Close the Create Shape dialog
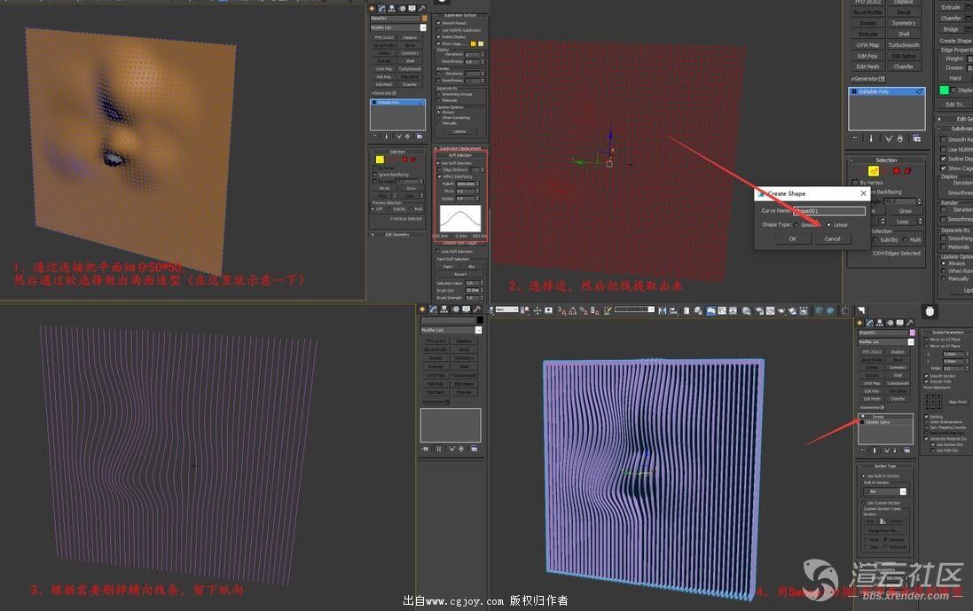Viewport: 973px width, 611px height. click(x=863, y=192)
